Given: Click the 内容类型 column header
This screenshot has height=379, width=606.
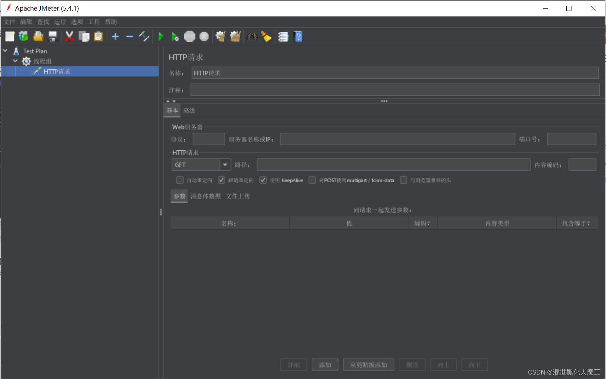Looking at the screenshot, I should pyautogui.click(x=497, y=223).
